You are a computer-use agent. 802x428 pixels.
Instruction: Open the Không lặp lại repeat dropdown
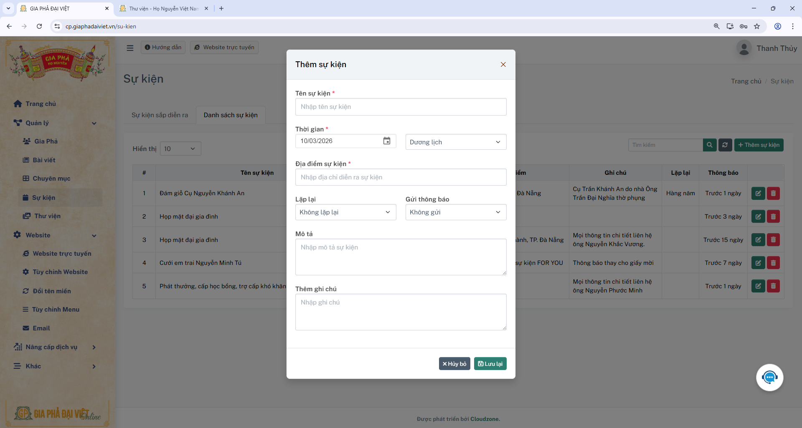coord(345,212)
